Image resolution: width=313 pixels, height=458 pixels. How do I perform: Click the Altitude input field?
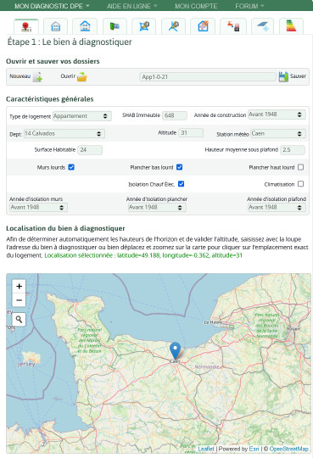point(191,132)
